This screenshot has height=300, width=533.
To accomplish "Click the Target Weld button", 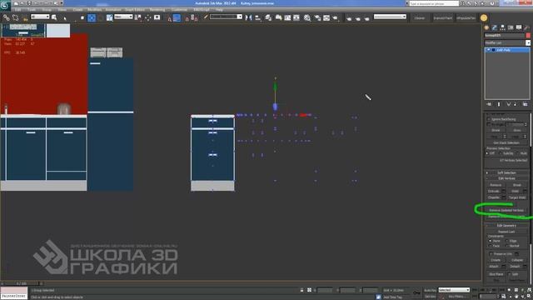I will [x=517, y=197].
